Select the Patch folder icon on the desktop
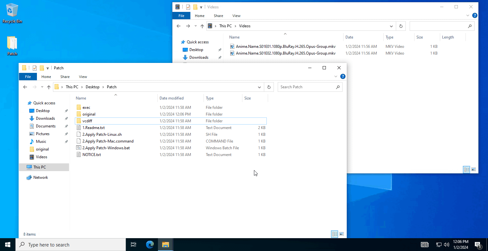This screenshot has height=251, width=488. pos(12,46)
